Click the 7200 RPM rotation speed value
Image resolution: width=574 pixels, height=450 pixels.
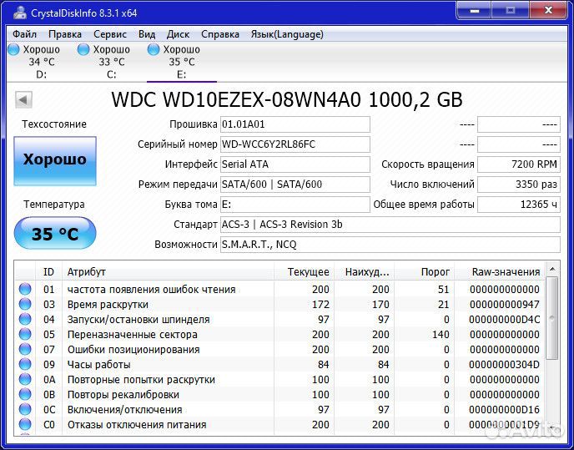point(519,164)
